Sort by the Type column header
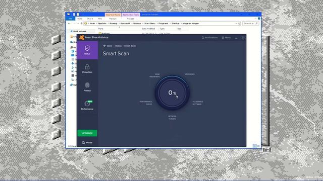Image resolution: width=323 pixels, height=181 pixels. click(162, 29)
